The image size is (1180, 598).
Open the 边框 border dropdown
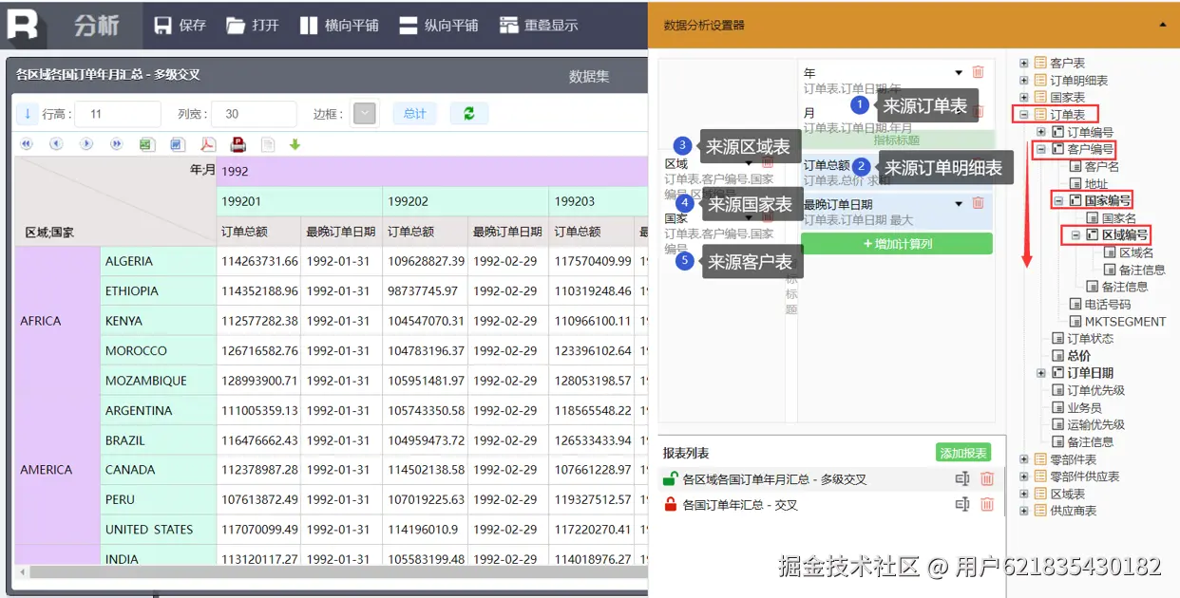(364, 114)
